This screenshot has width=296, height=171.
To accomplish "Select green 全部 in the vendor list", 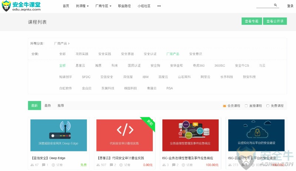I will tap(62, 66).
